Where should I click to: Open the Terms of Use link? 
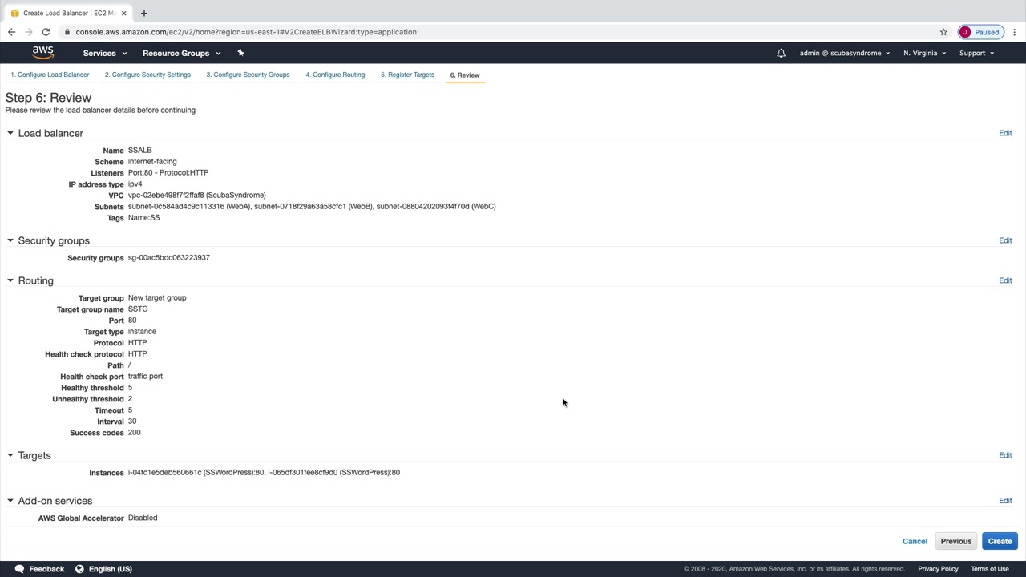coord(990,569)
